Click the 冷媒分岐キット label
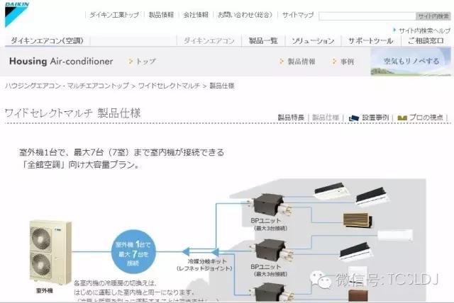454x303 pixels. (x=207, y=261)
